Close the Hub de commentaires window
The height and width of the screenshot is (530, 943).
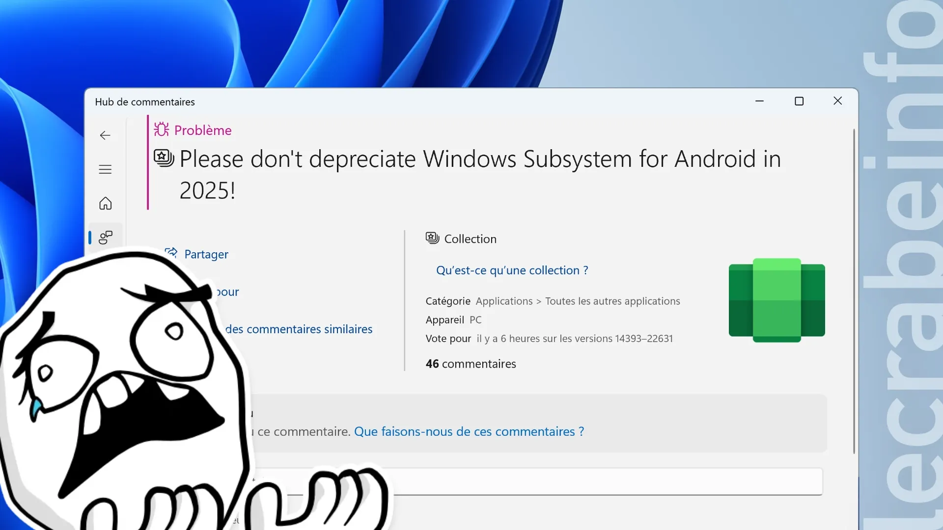[x=838, y=101]
